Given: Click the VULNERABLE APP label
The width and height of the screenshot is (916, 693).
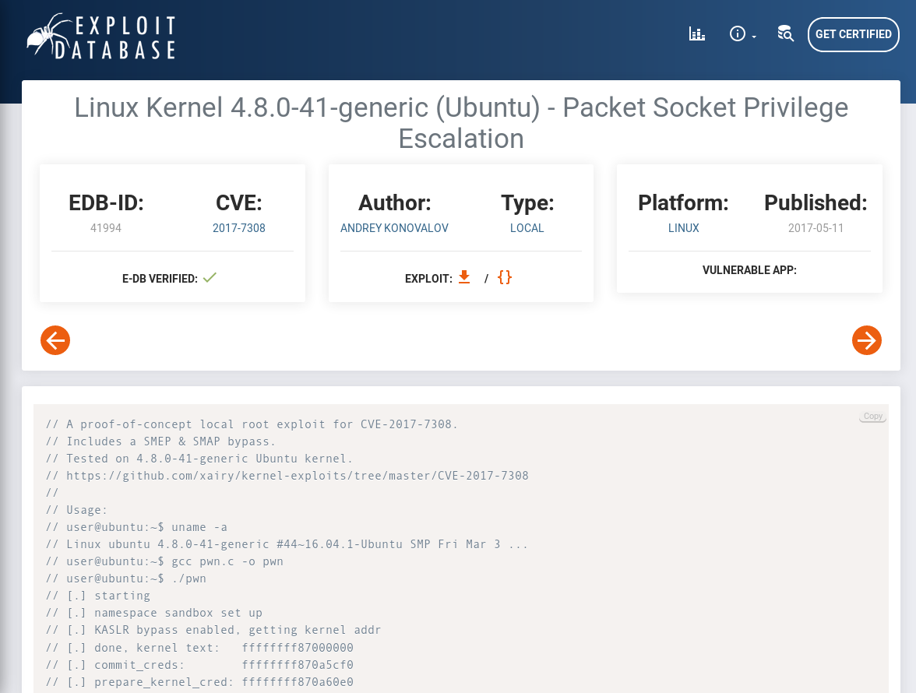Looking at the screenshot, I should click(x=749, y=270).
